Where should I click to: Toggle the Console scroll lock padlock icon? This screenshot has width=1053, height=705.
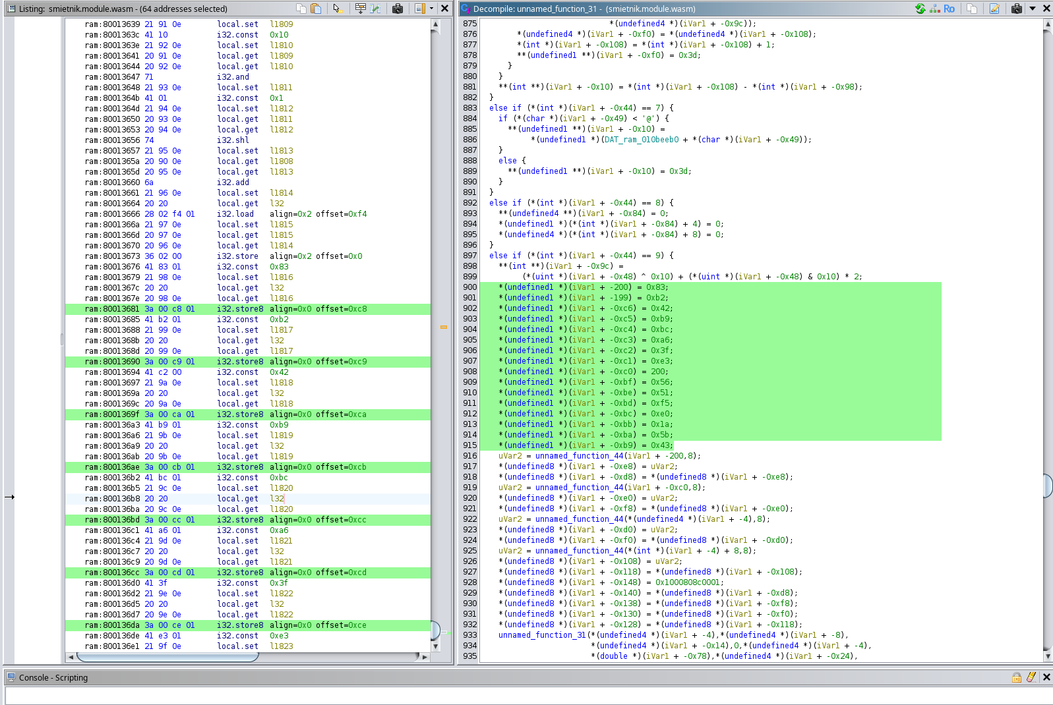pos(1017,677)
